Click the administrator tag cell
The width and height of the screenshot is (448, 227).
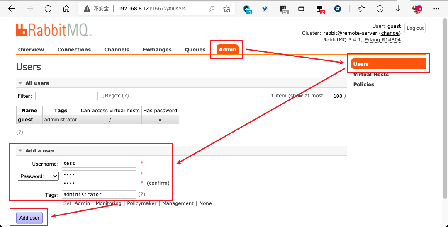coord(61,120)
